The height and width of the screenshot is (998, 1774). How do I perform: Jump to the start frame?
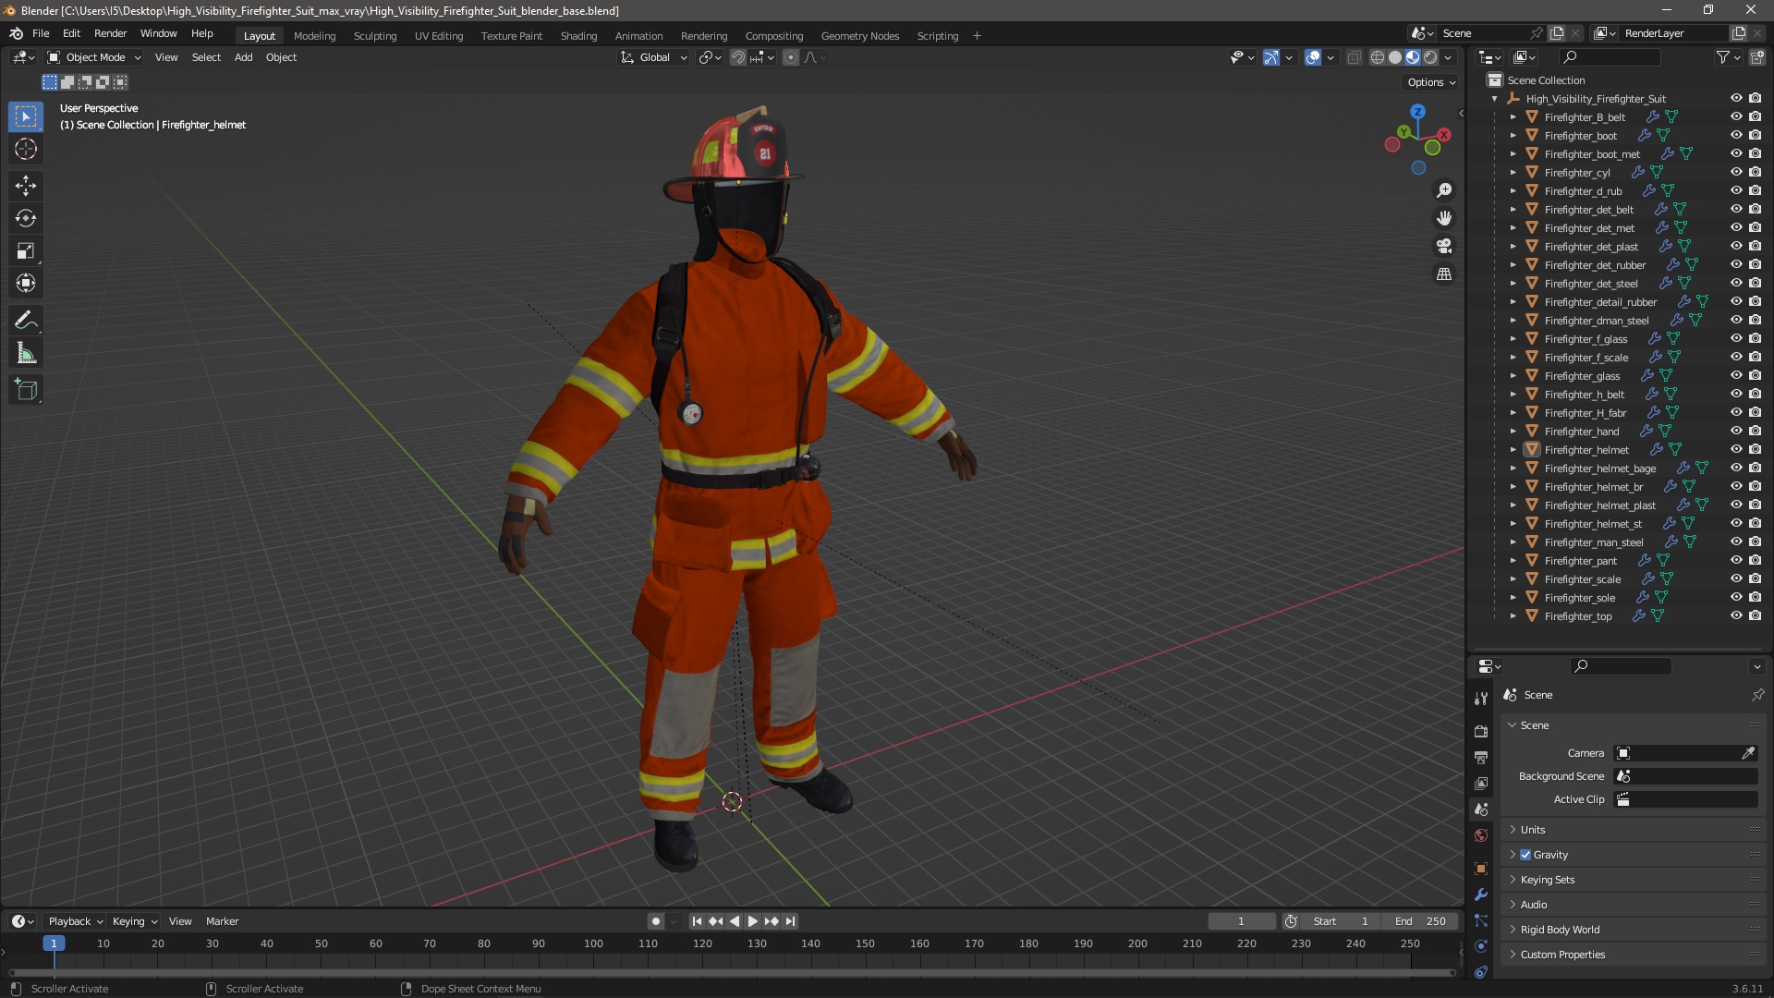click(697, 921)
